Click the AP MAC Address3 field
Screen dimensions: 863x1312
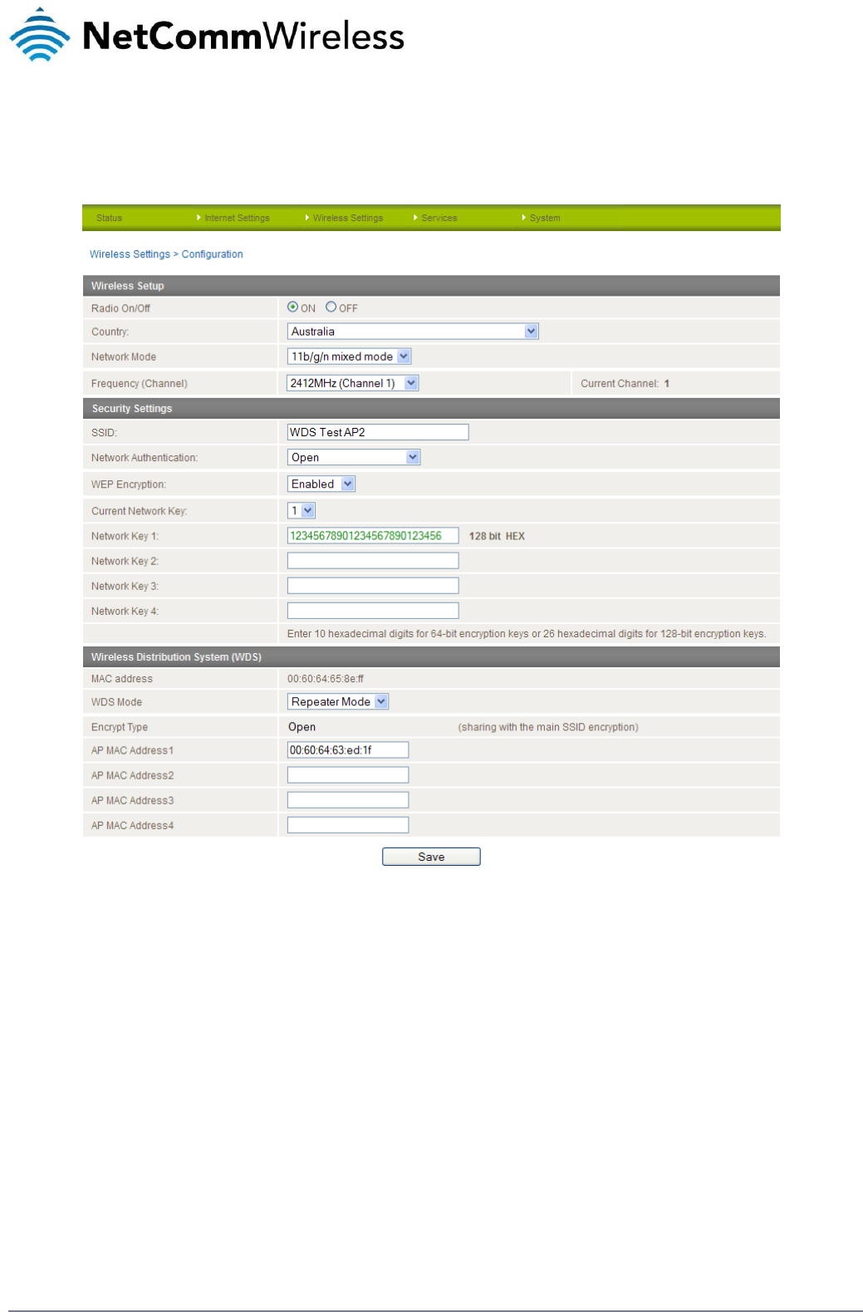coord(348,800)
